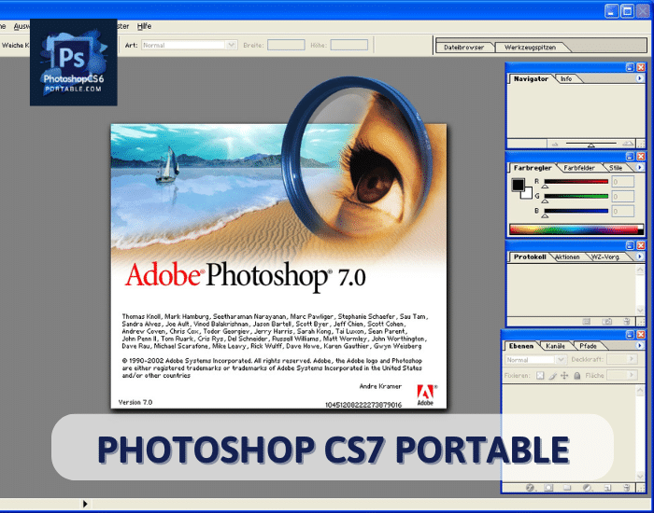
Task: Open the Protokoll panel flyout menu
Action: 640,256
